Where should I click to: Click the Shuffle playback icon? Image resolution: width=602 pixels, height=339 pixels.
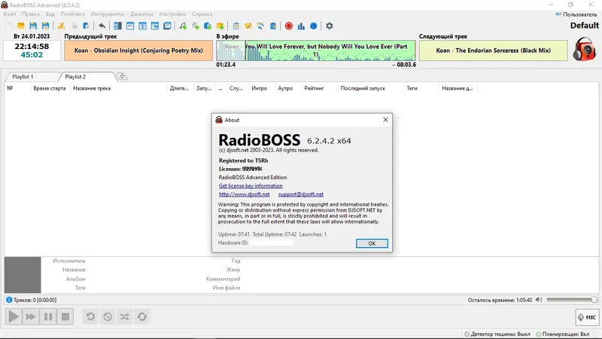click(x=125, y=316)
